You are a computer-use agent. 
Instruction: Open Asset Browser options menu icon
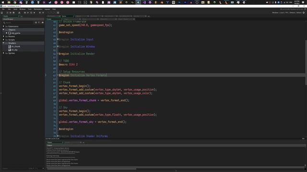[43, 22]
